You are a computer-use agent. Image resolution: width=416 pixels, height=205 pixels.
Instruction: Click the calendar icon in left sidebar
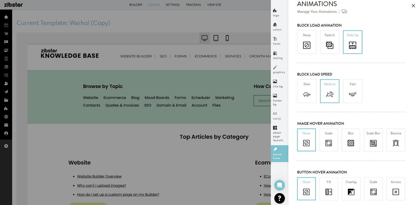pyautogui.click(x=6, y=67)
